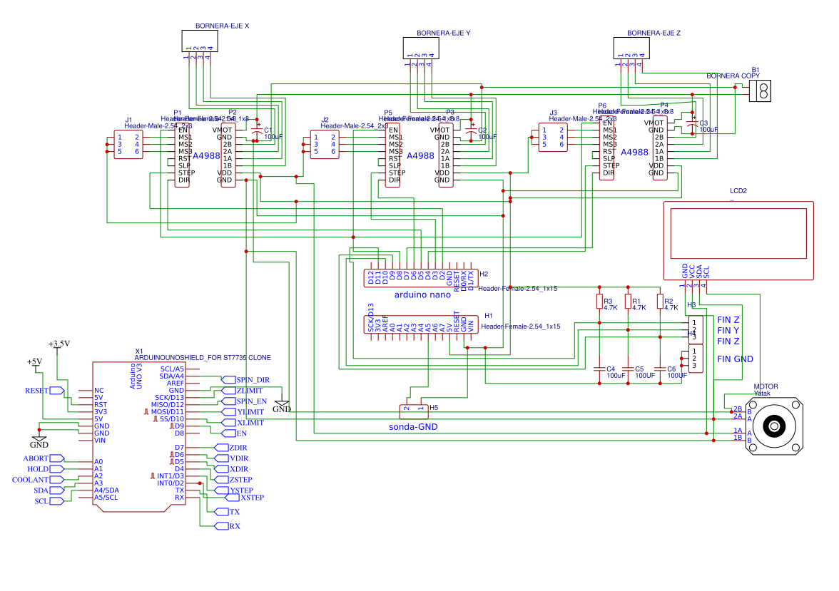Viewport: 839px width, 591px height.
Task: Click the ABORT net flag
Action: 44,458
